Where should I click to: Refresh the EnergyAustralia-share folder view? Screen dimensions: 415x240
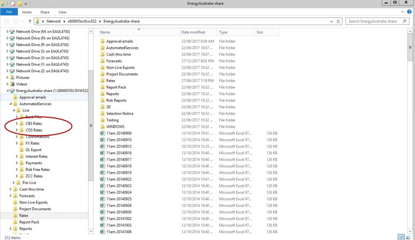tap(338, 22)
